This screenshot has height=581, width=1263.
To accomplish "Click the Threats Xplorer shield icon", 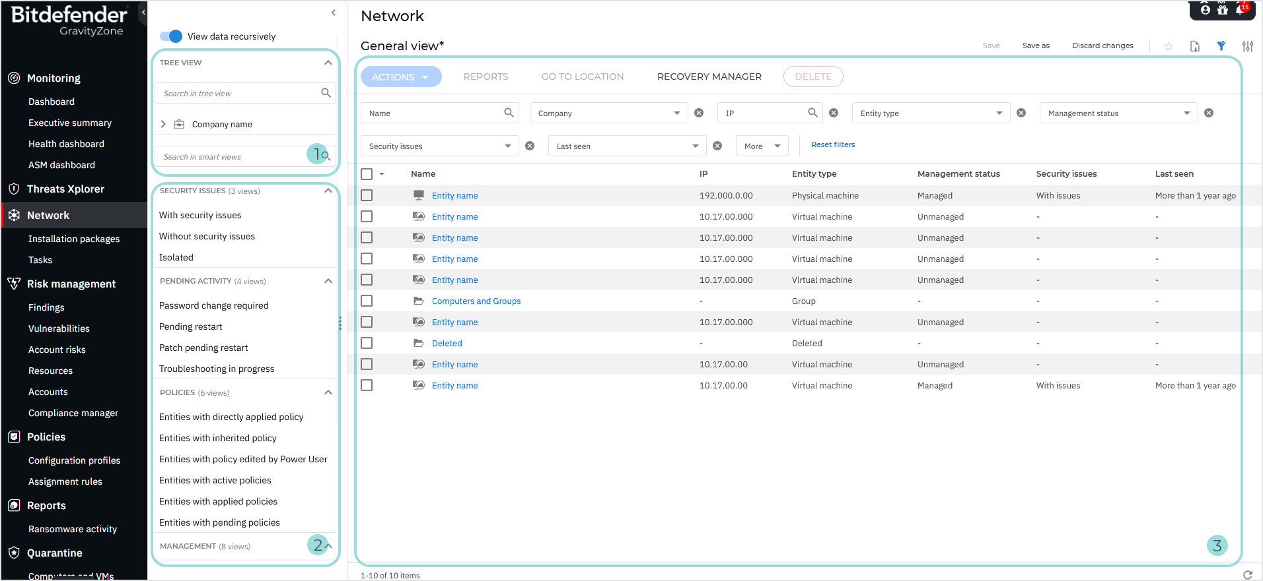I will point(14,189).
